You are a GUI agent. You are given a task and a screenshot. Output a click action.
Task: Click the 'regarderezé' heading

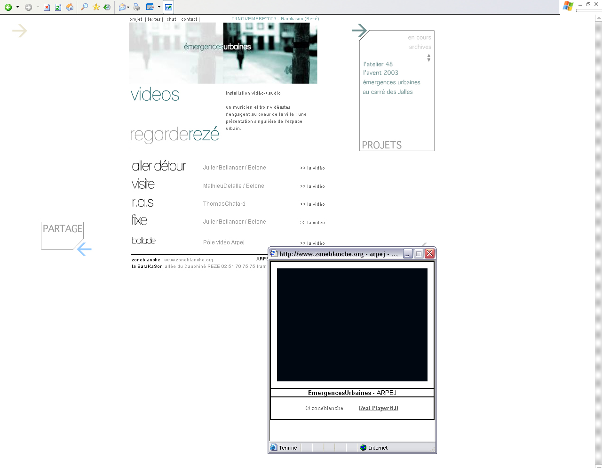click(175, 135)
